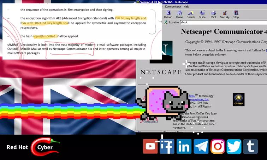The height and width of the screenshot is (160, 267).
Task: Open the Instagram social icon
Action: pos(218,146)
